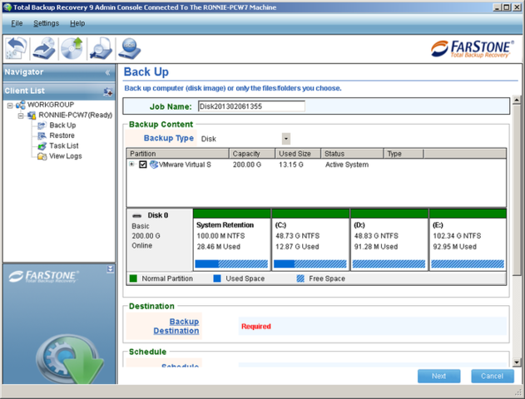Collapse the Navigator panel chevron
Image resolution: width=525 pixels, height=399 pixels.
tap(107, 72)
